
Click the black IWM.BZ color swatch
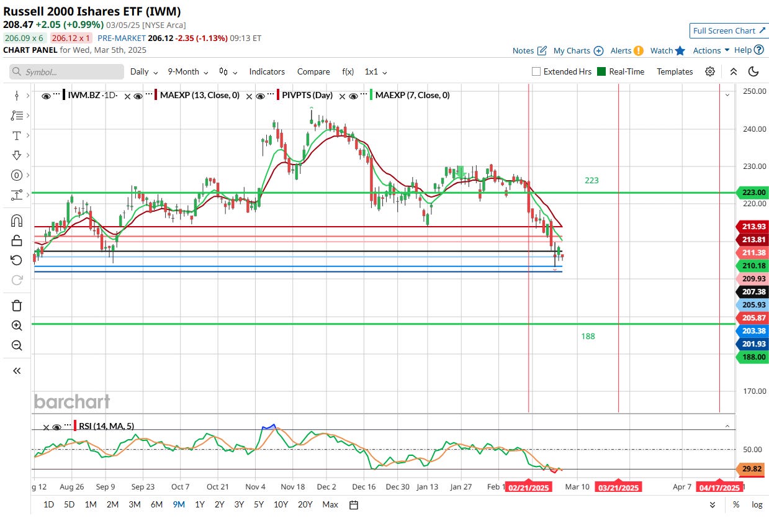(64, 96)
